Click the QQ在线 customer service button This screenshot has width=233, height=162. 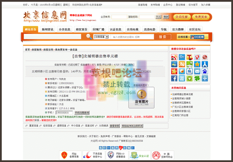(197, 37)
